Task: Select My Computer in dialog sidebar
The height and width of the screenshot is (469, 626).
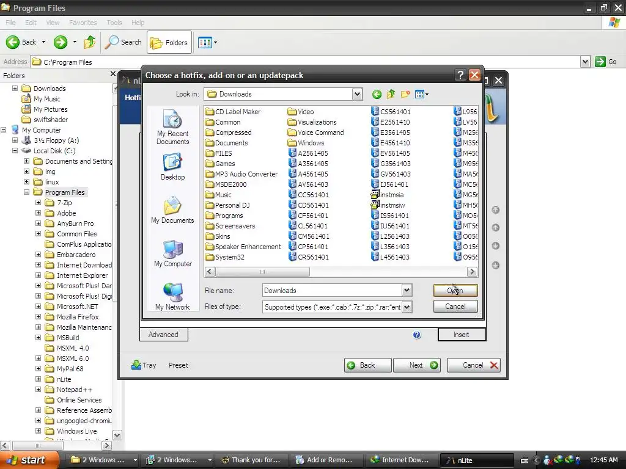Action: coord(172,253)
